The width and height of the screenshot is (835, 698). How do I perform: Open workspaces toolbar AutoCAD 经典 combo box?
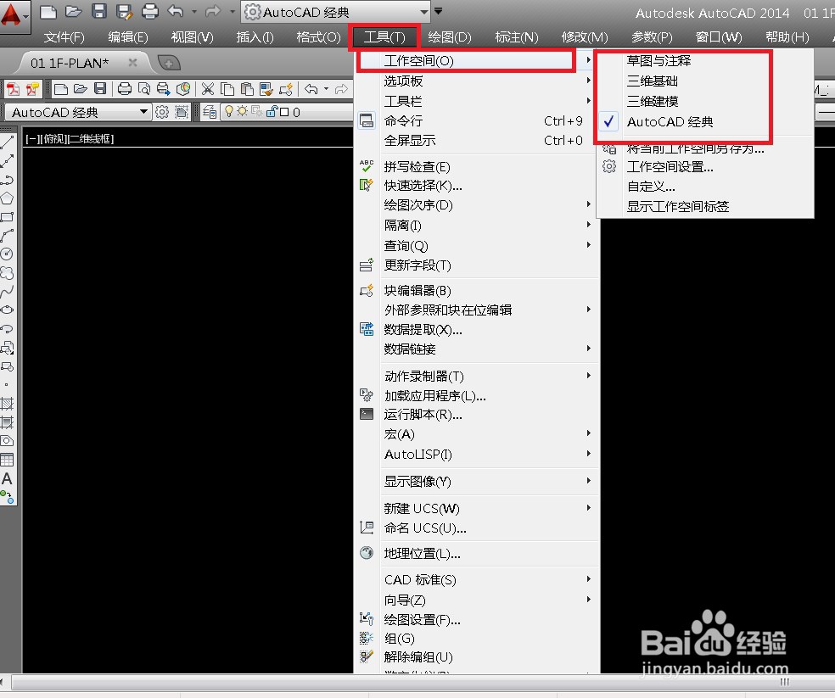[x=78, y=112]
